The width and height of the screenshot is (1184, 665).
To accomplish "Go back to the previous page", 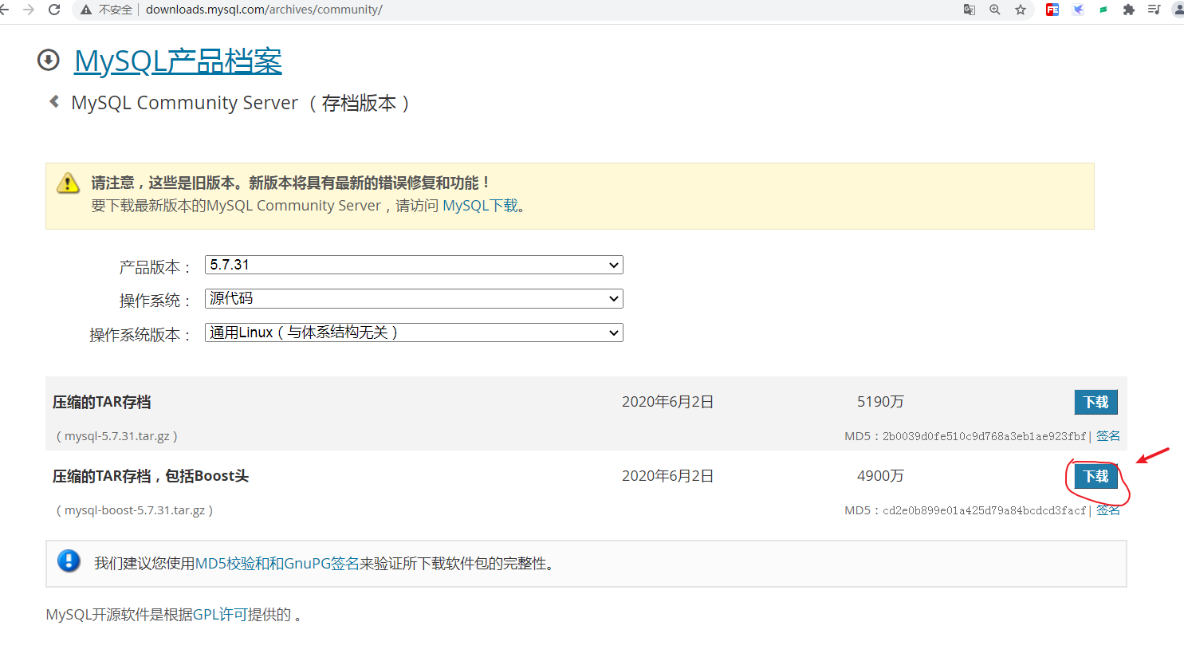I will [x=4, y=10].
